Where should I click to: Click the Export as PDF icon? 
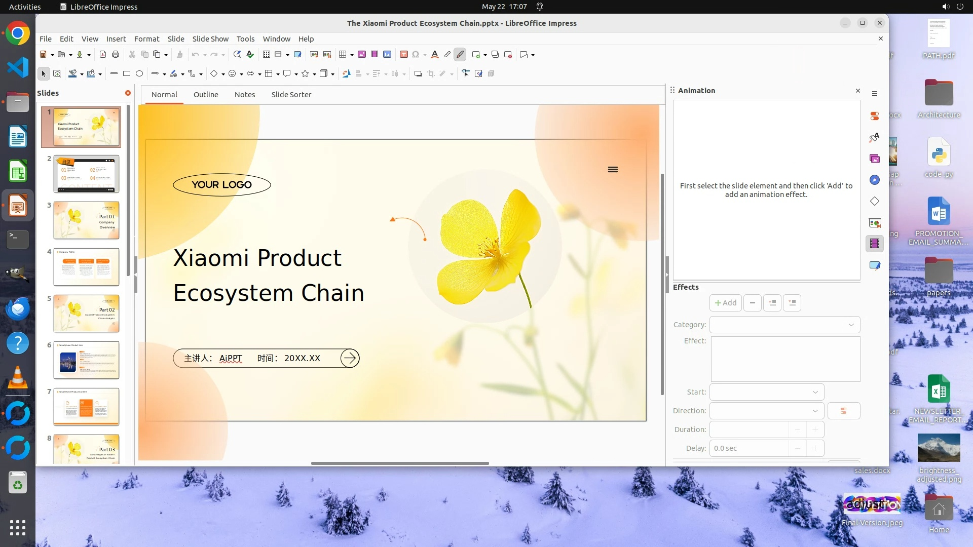click(x=103, y=55)
